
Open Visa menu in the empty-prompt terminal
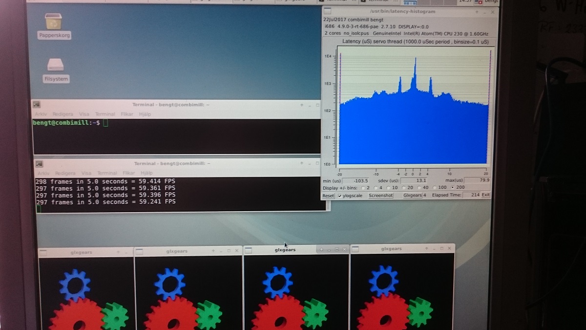tap(84, 114)
